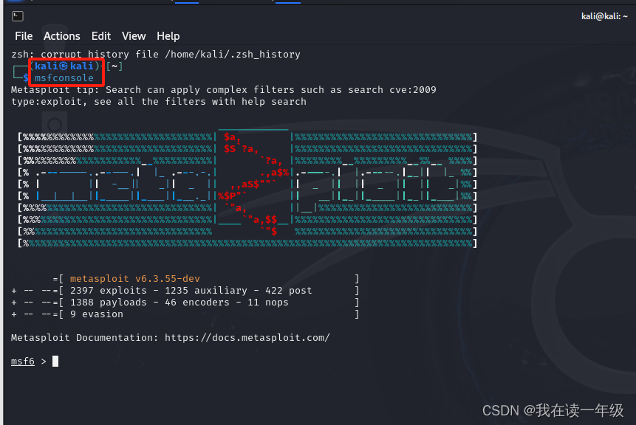Open the Edit menu
The height and width of the screenshot is (425, 636).
tap(101, 36)
